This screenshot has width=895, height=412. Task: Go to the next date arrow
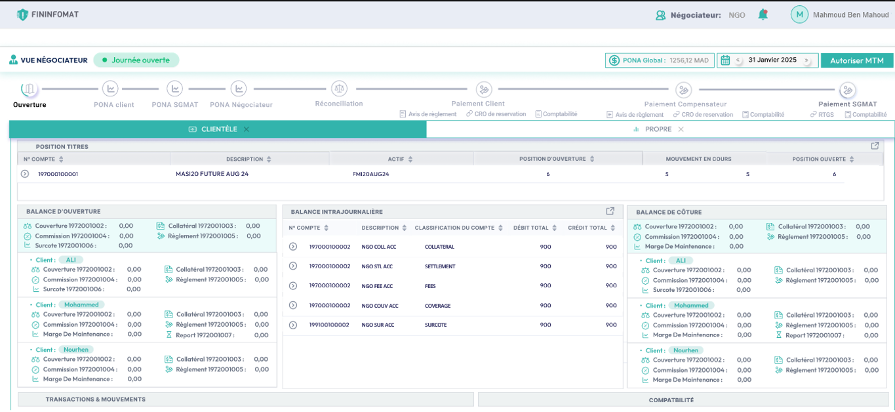click(x=806, y=60)
